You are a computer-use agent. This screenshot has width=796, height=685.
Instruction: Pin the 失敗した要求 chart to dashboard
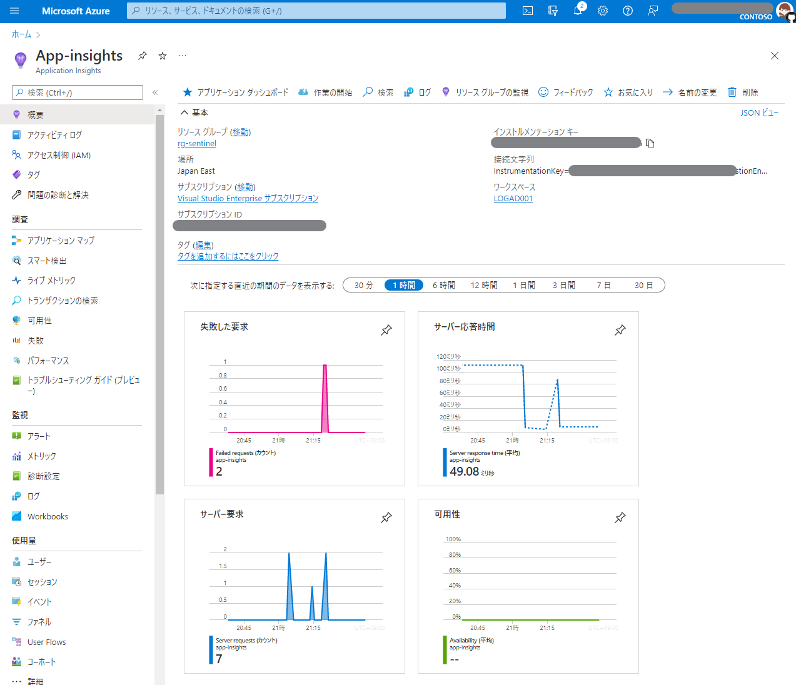pyautogui.click(x=386, y=330)
